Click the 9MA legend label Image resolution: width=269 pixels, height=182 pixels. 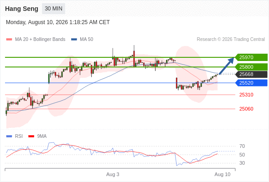point(42,136)
